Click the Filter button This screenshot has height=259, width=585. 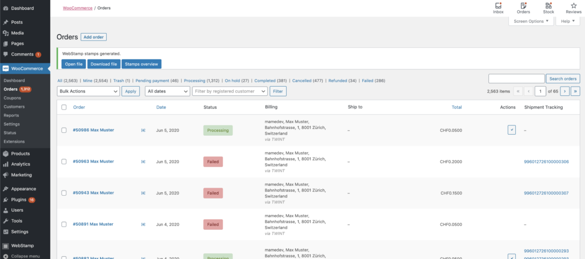click(x=278, y=91)
